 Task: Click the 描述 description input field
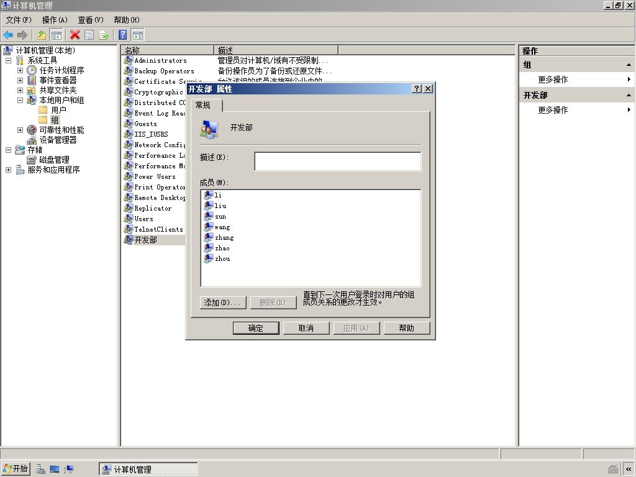click(x=338, y=161)
